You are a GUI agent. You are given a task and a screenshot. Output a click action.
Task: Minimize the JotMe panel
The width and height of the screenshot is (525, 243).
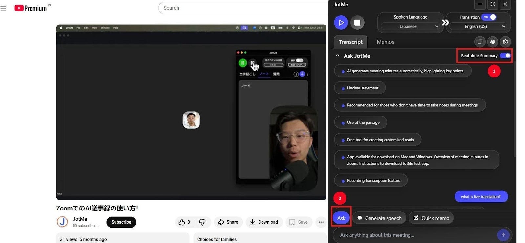[480, 4]
